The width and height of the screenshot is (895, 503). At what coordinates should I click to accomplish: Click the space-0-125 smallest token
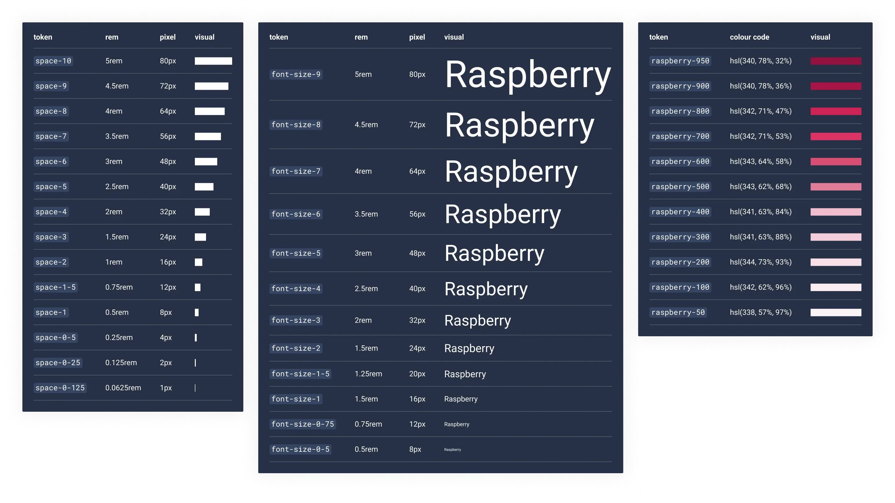[x=60, y=387]
